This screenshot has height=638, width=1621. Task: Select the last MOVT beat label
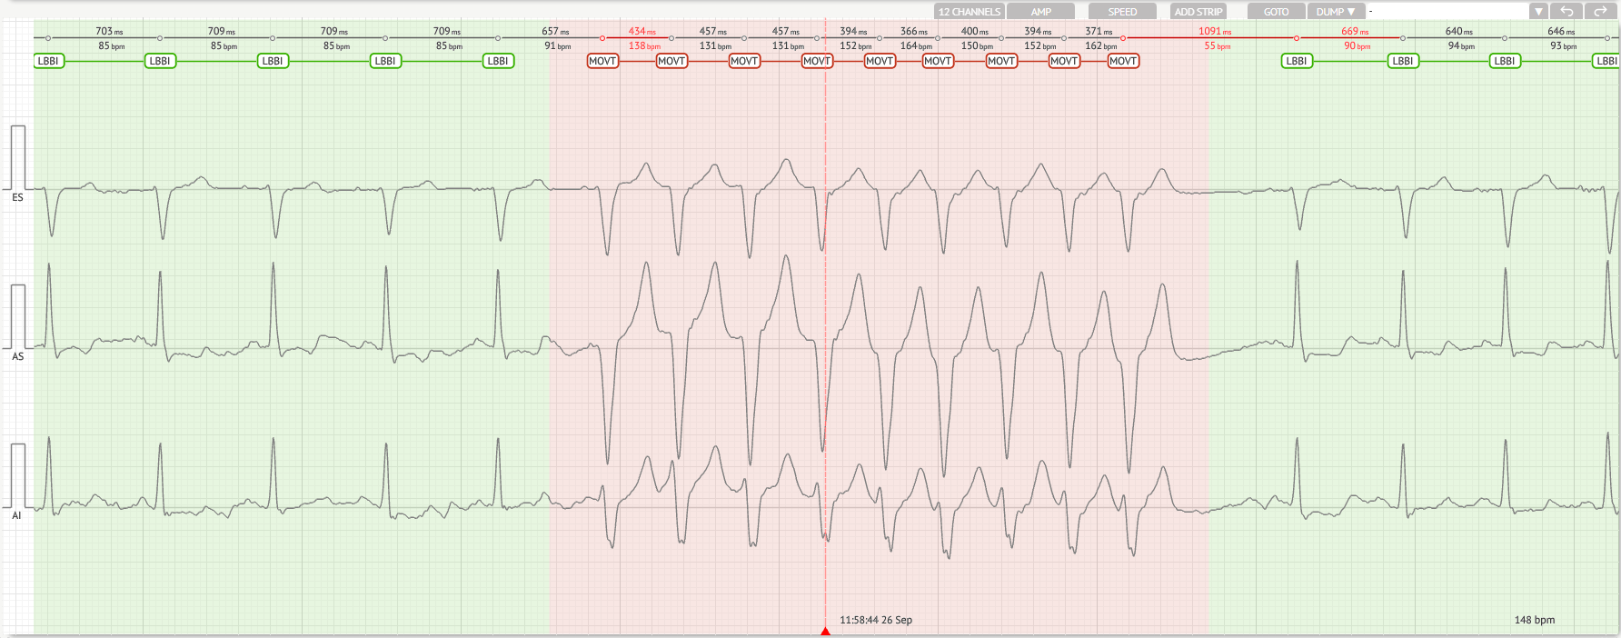click(1123, 61)
